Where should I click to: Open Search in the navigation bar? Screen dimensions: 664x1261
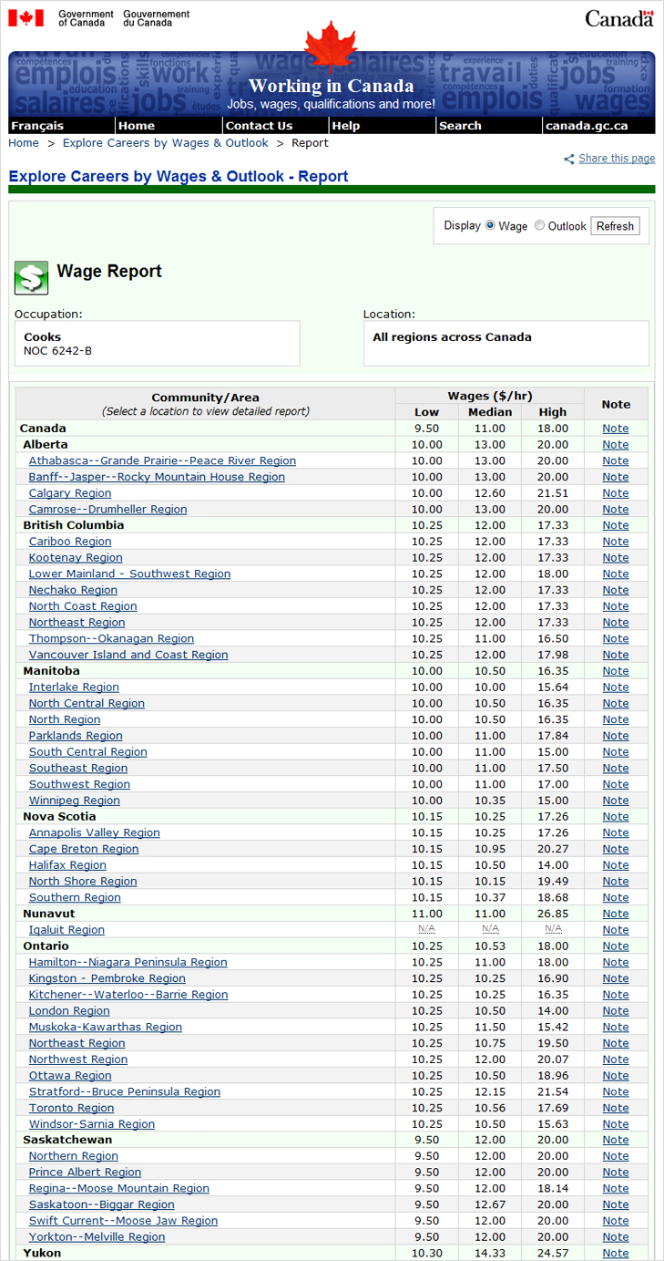click(x=460, y=126)
